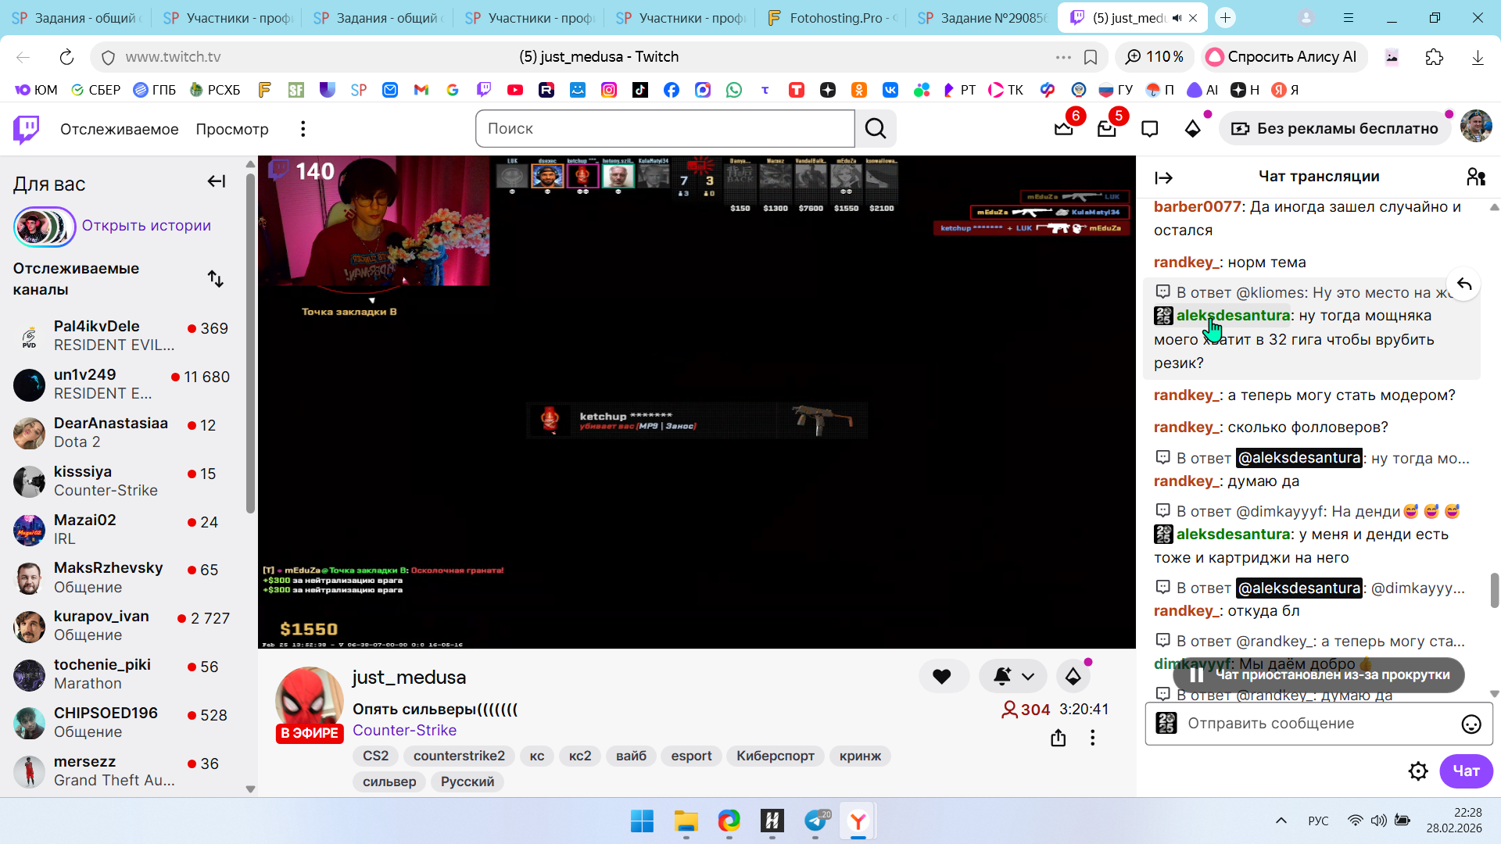The height and width of the screenshot is (844, 1501).
Task: Open the chat settings gear icon
Action: [x=1417, y=771]
